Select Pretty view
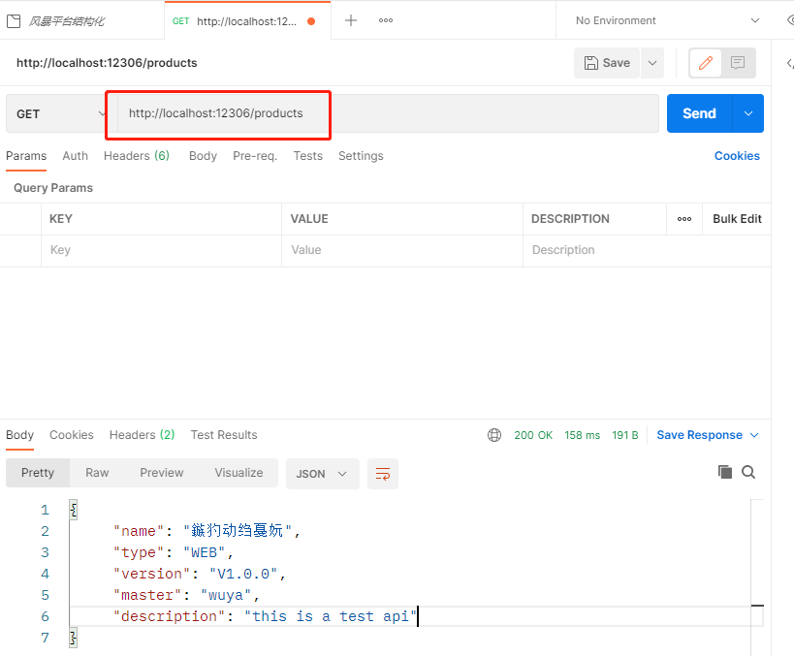The image size is (794, 656). coord(38,473)
